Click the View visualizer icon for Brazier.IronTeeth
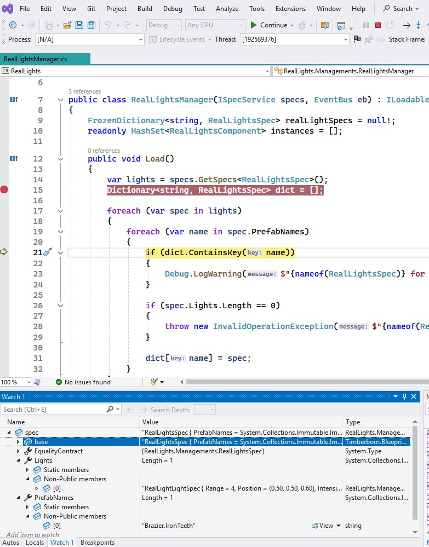This screenshot has height=547, width=429. (315, 526)
